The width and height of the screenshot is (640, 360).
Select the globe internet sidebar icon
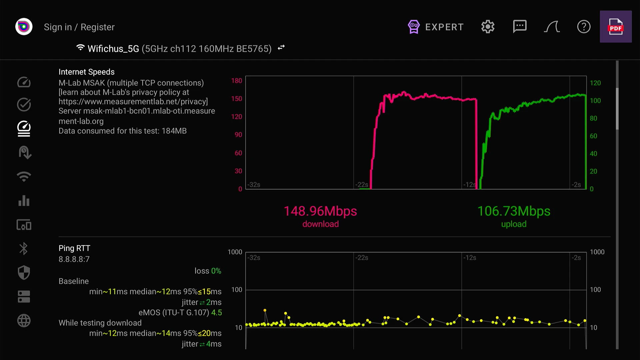coord(24,321)
